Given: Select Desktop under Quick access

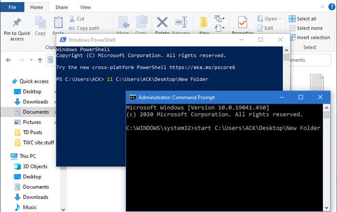Looking at the screenshot, I should [27, 92].
